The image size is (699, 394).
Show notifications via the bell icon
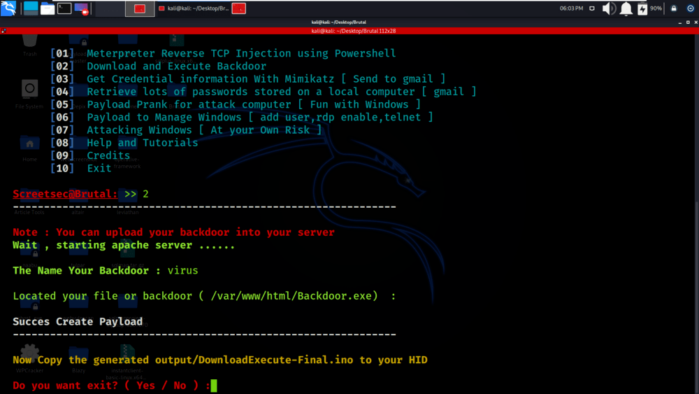pyautogui.click(x=626, y=8)
